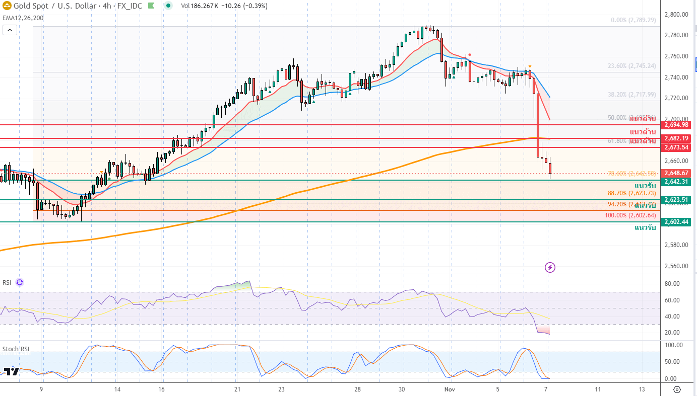
Task: Open chart settings hexagon icon at bottom right
Action: [677, 389]
